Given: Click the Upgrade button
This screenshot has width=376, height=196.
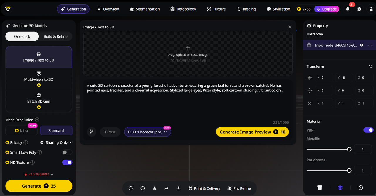Looking at the screenshot, I should click(x=326, y=9).
